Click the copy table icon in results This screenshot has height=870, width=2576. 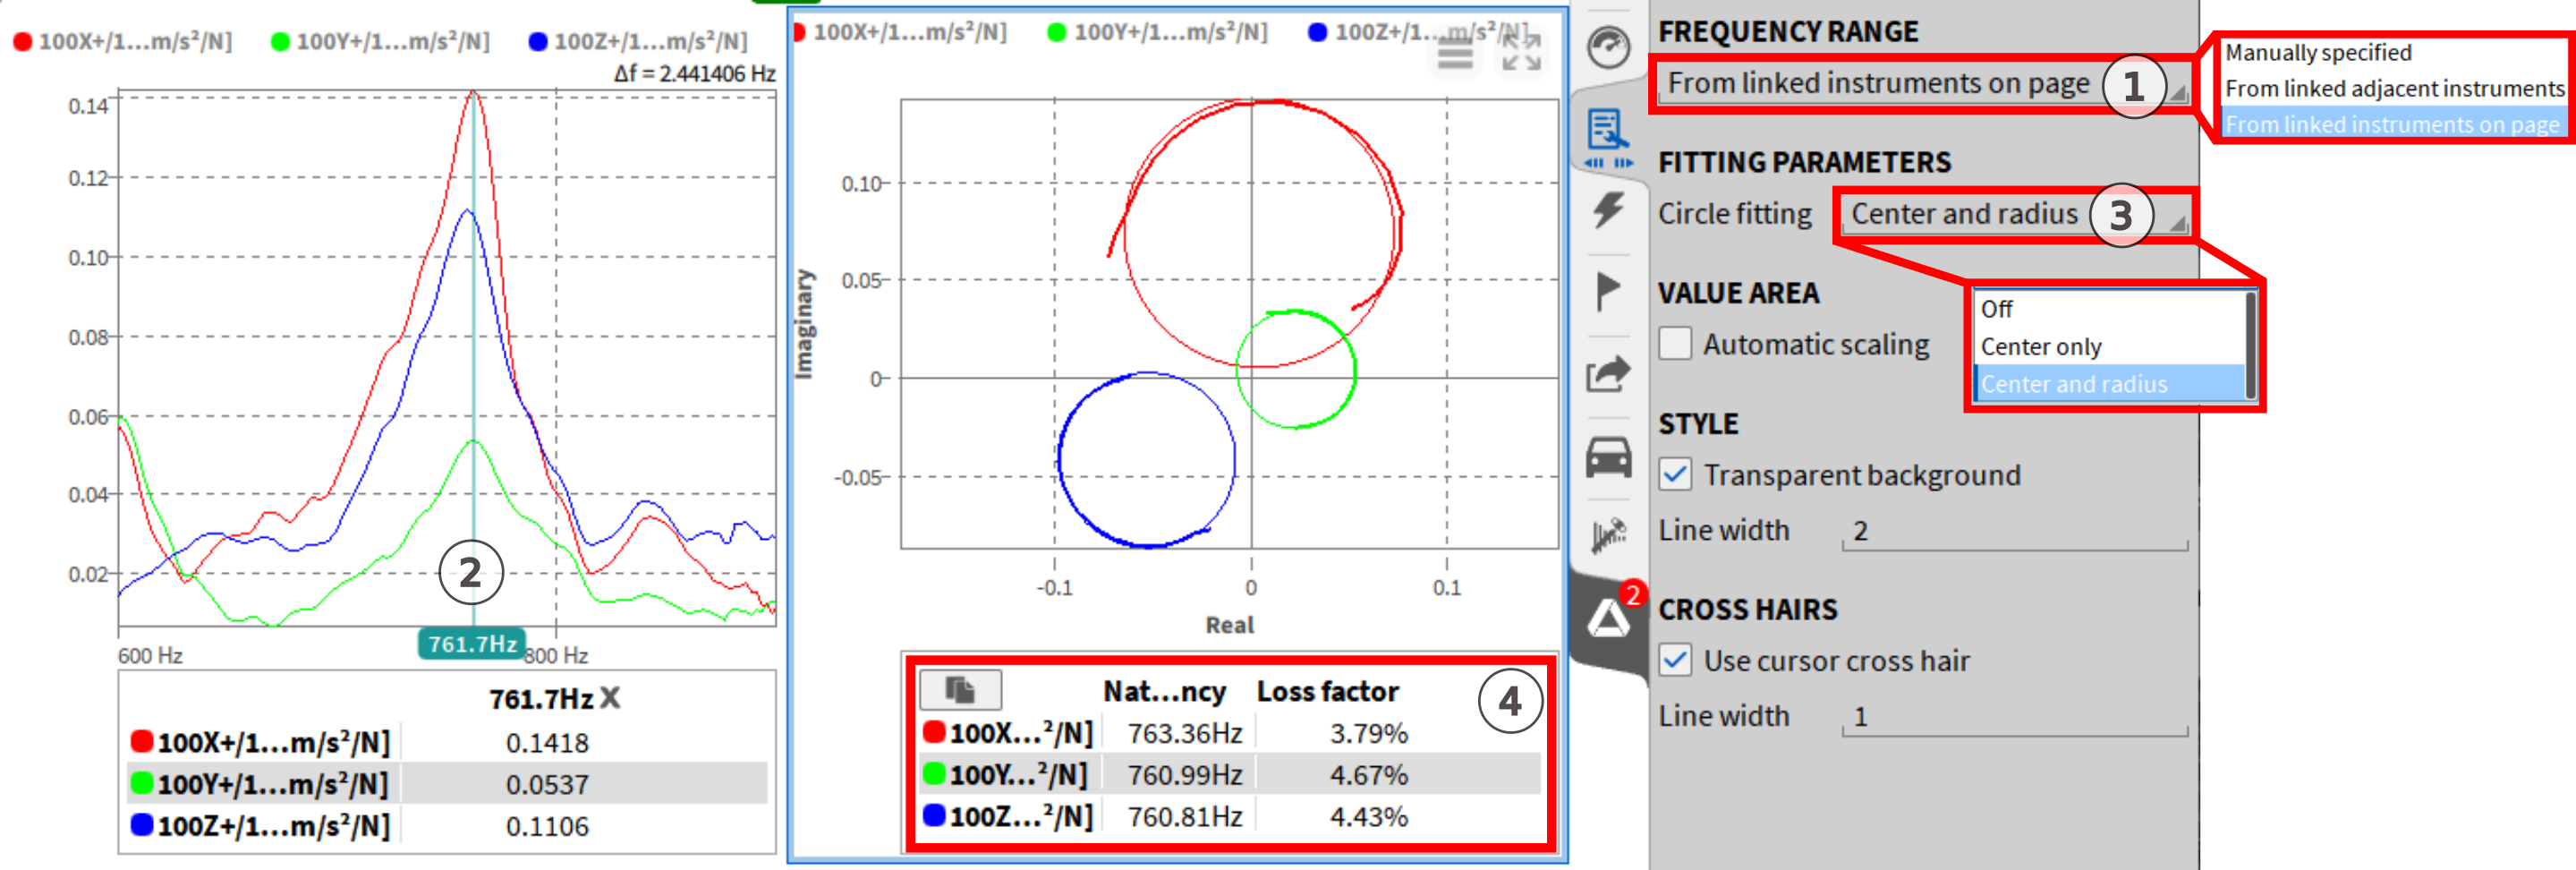(960, 689)
